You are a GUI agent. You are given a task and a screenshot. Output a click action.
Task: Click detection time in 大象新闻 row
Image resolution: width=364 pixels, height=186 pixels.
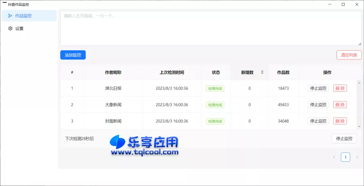coord(172,105)
